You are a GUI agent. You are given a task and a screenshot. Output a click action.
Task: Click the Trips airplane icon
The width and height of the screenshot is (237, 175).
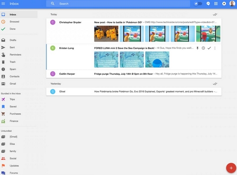[x=3, y=99]
